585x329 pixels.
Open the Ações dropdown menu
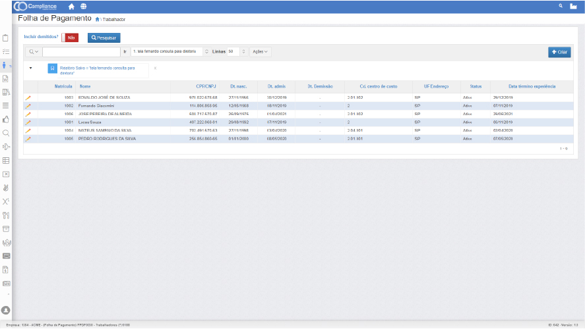click(261, 51)
